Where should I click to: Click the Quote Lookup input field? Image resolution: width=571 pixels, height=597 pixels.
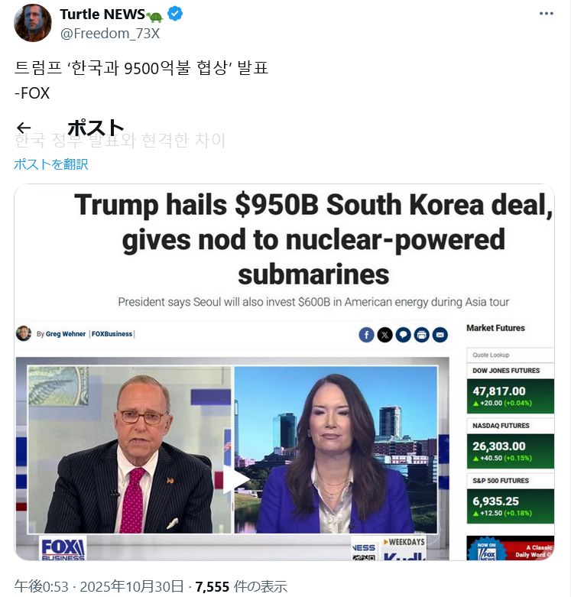click(x=510, y=355)
